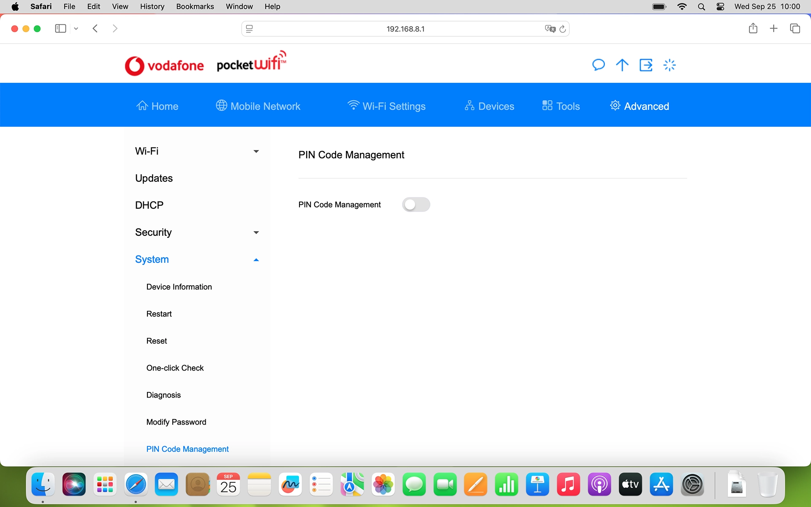Click the logout icon in header
The image size is (811, 507).
646,65
